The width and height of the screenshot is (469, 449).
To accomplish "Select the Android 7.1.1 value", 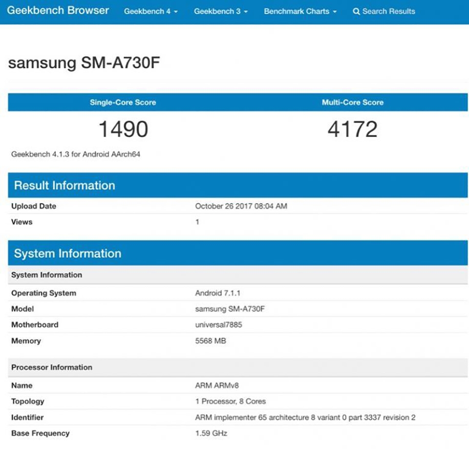I will [x=218, y=293].
